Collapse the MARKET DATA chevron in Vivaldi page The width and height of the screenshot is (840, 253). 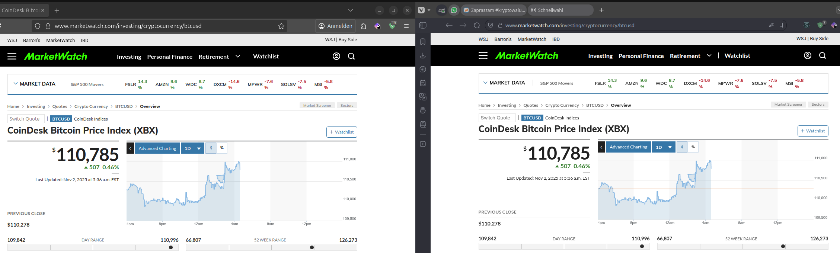pyautogui.click(x=485, y=83)
